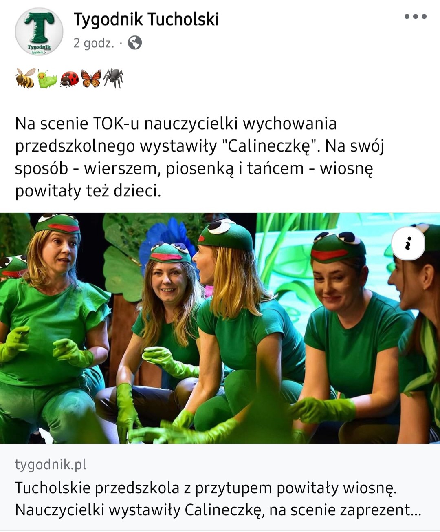Tap the link preview card footer area
Viewport: 440px width, 532px height.
point(220,487)
